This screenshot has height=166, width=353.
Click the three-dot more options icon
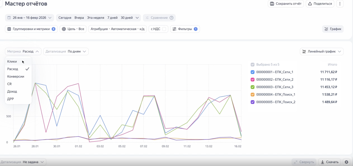(340, 4)
